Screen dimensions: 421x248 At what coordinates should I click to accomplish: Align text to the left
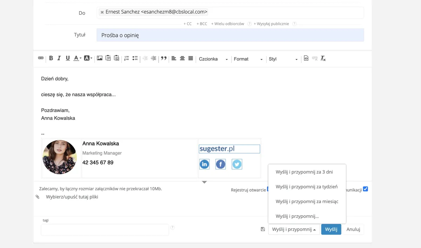click(x=174, y=58)
